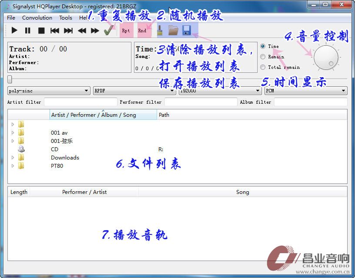Viewport: 355px width, 278px height.
Task: Open the 192000 sample rate dropdown
Action: tap(220, 91)
